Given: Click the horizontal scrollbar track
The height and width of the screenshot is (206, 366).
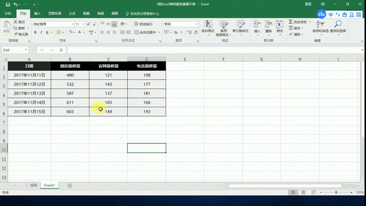Looking at the screenshot, I should (292, 186).
